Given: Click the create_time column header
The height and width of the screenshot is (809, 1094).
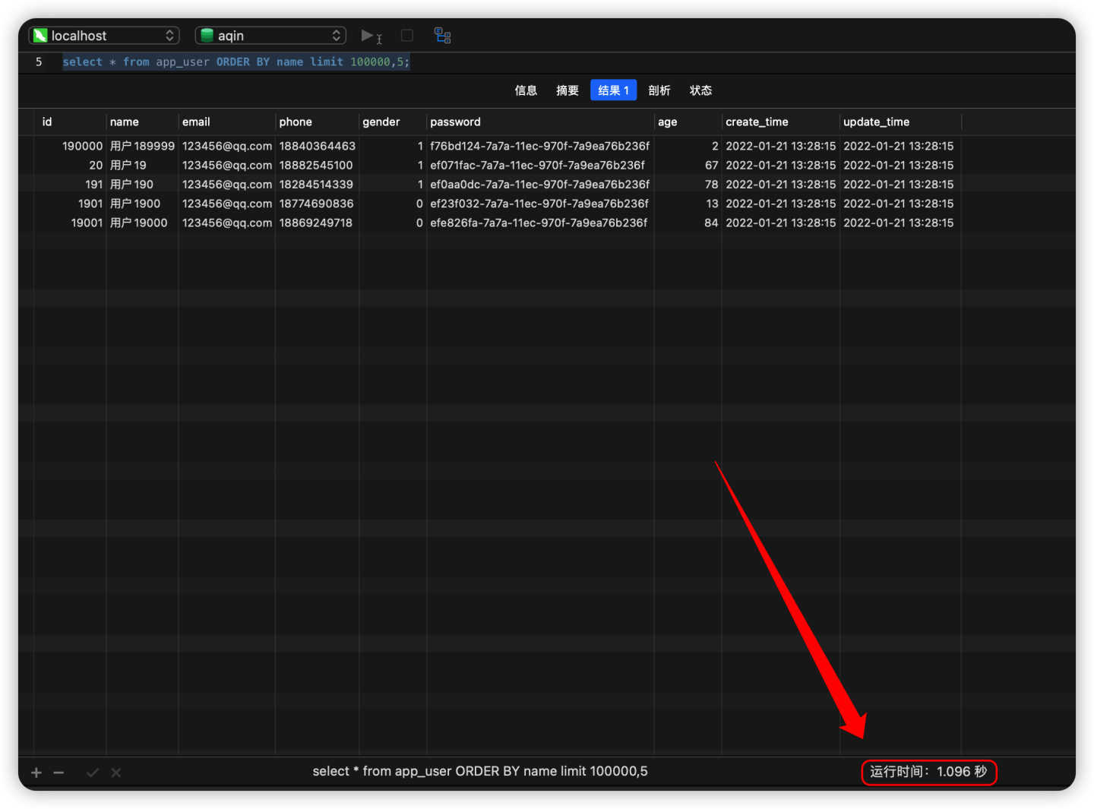Looking at the screenshot, I should pyautogui.click(x=780, y=122).
